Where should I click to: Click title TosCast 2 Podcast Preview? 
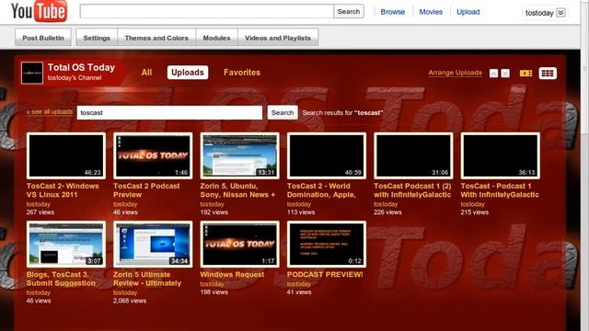tap(146, 190)
